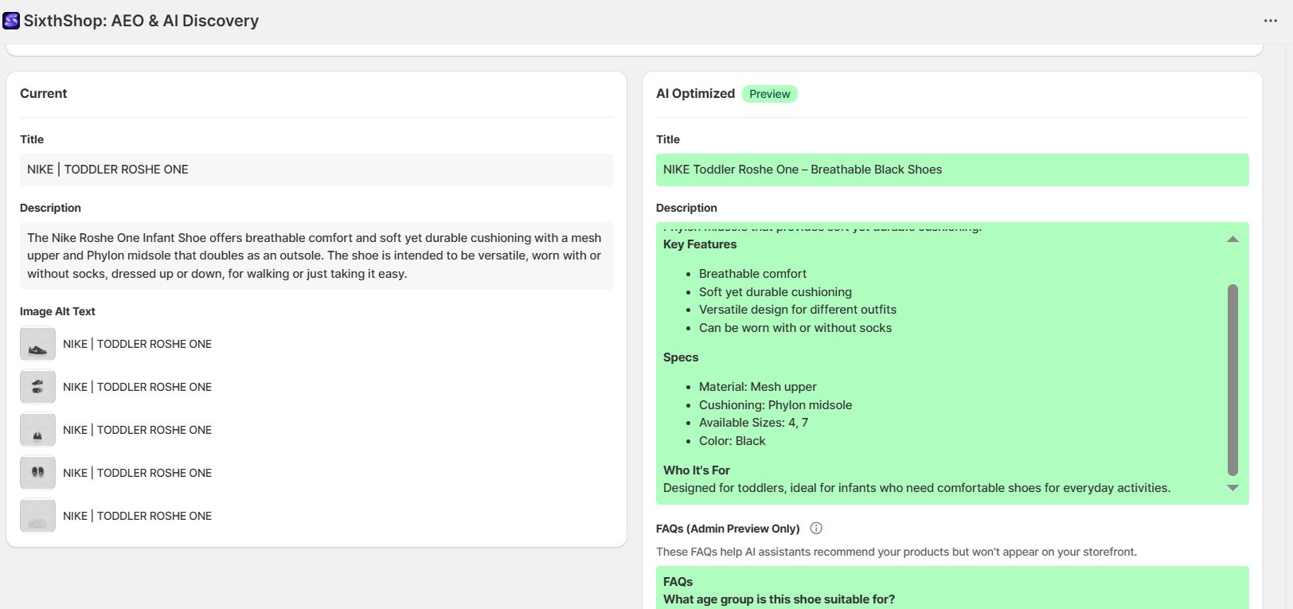This screenshot has width=1293, height=609.
Task: Click the 'Designed for toddlers' sentence
Action: (917, 488)
